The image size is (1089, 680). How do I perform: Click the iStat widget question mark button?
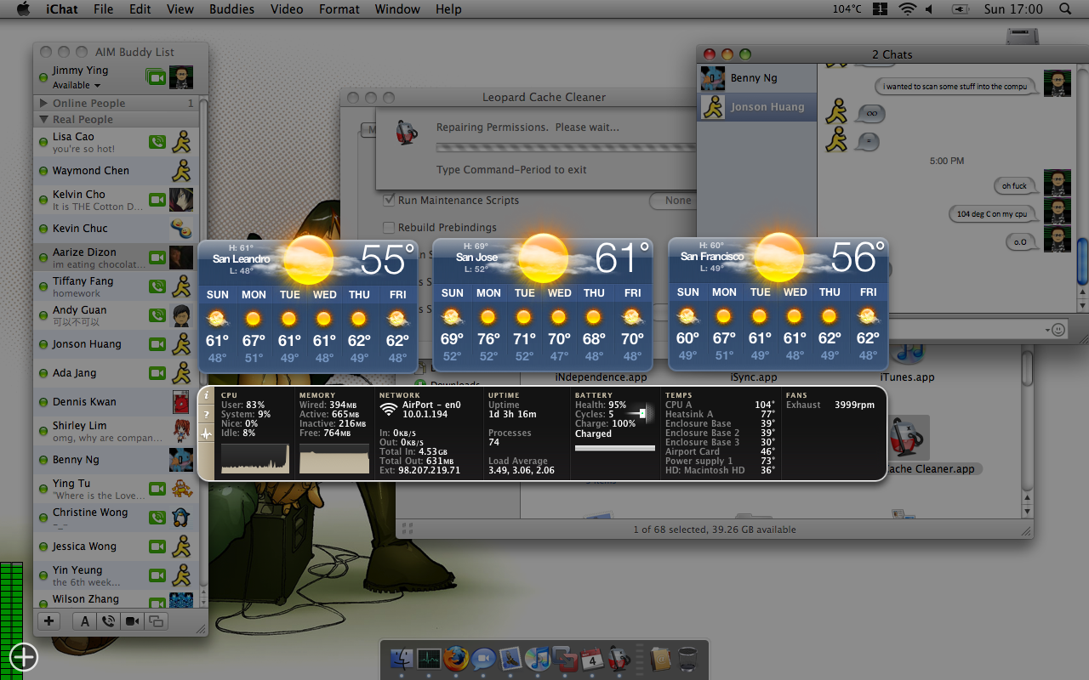pyautogui.click(x=206, y=415)
